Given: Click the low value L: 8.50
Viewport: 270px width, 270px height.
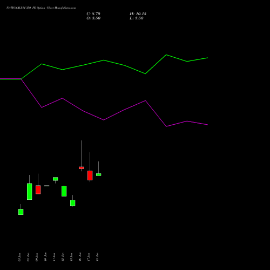Looking at the screenshot, I should click(137, 18).
